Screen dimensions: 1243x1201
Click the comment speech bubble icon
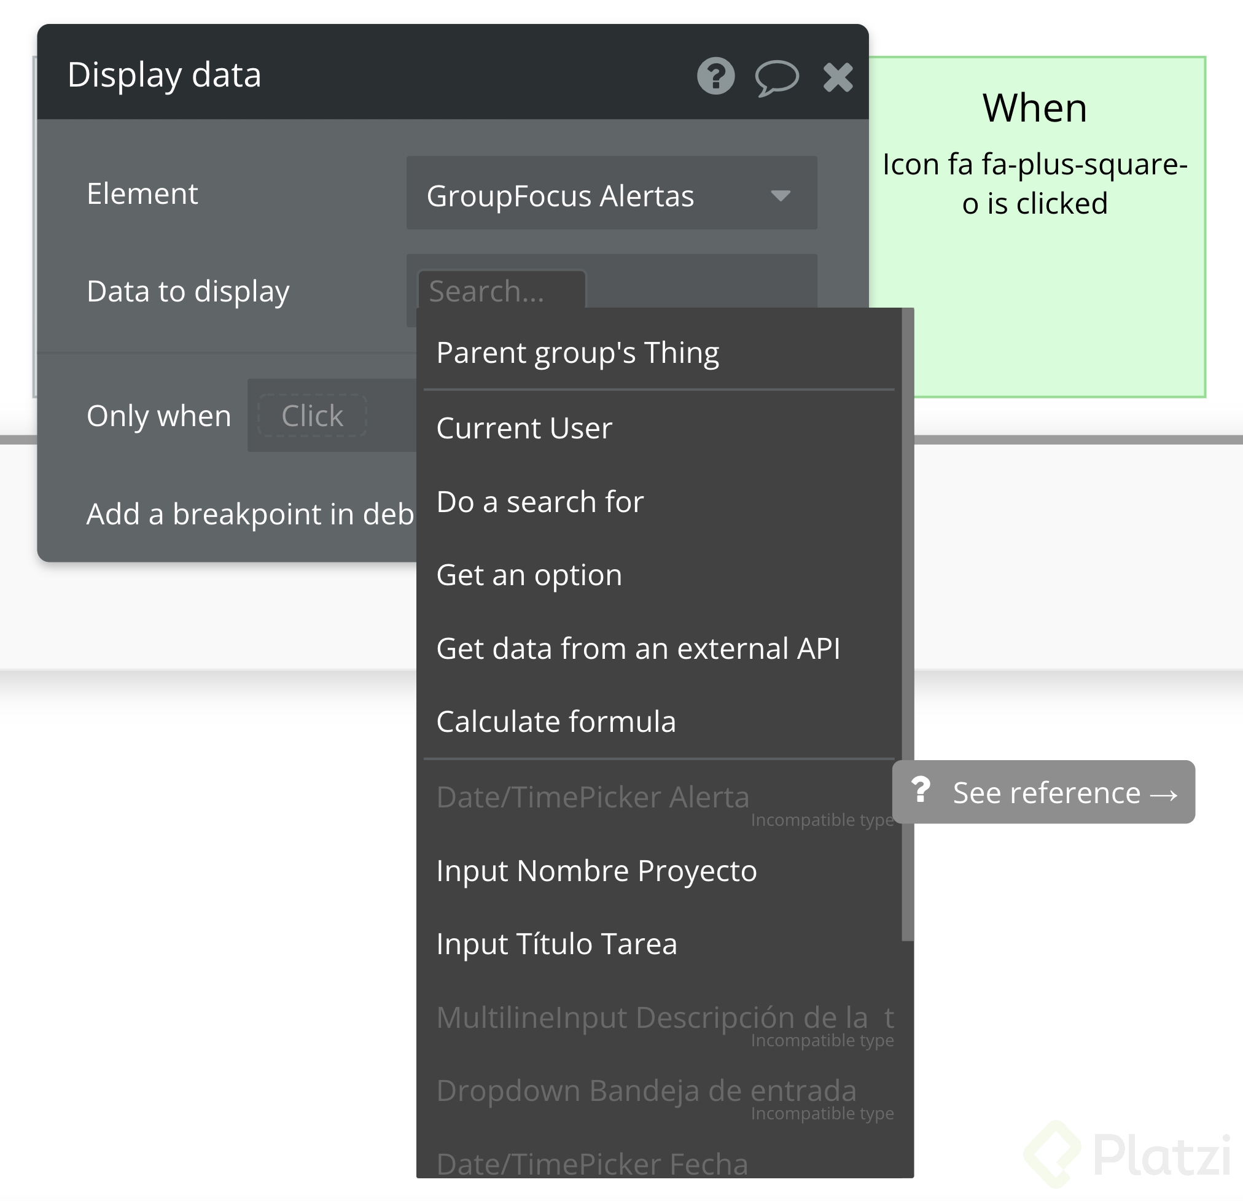[776, 77]
